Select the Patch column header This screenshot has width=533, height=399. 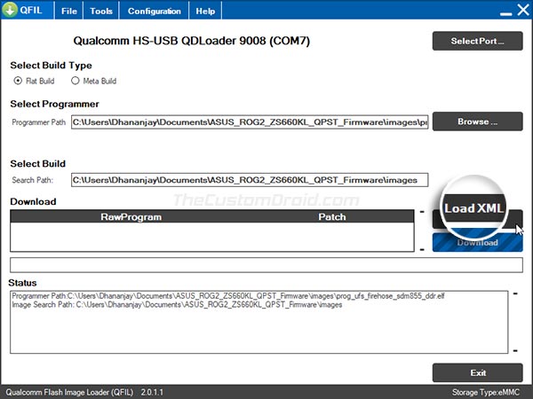(332, 217)
